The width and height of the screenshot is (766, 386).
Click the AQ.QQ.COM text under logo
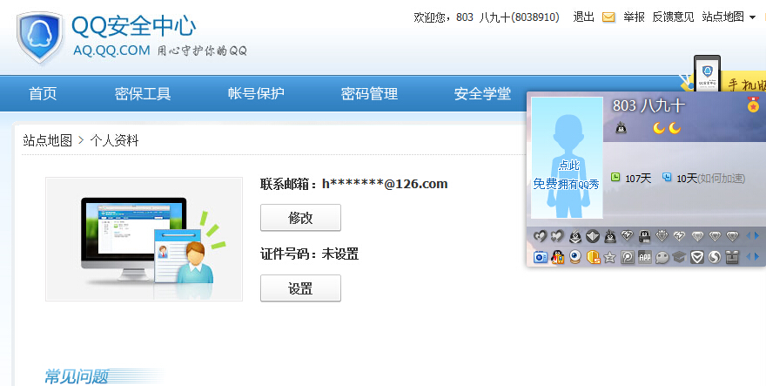point(112,51)
